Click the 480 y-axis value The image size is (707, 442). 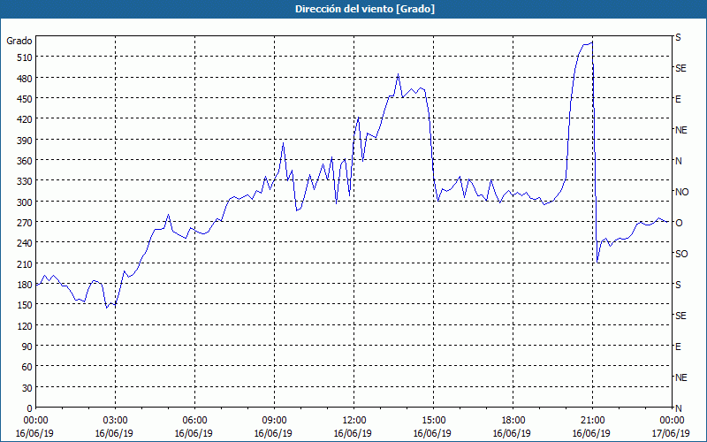click(25, 79)
